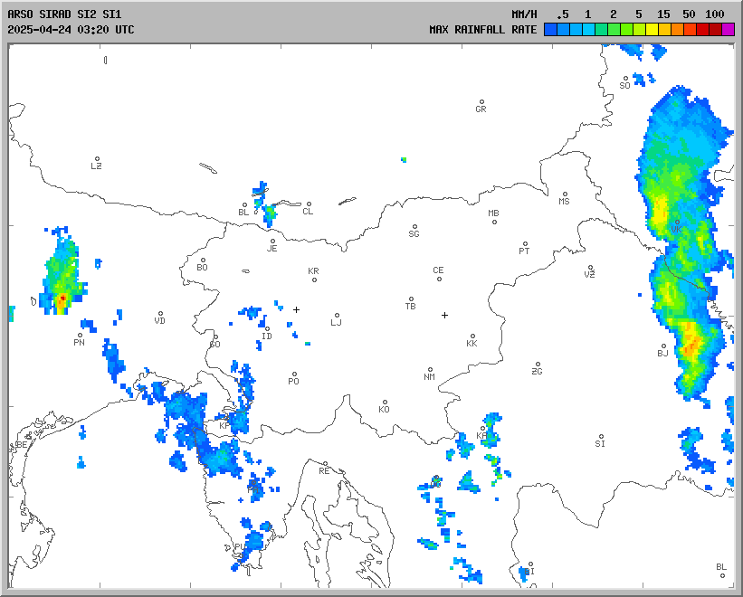
Task: Click the MAX RAINFALL RATE label
Action: coord(482,29)
